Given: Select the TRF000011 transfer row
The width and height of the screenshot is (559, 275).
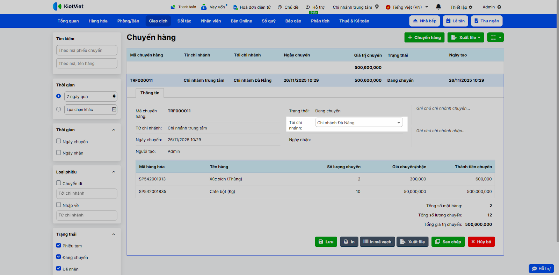Looking at the screenshot, I should coord(315,80).
